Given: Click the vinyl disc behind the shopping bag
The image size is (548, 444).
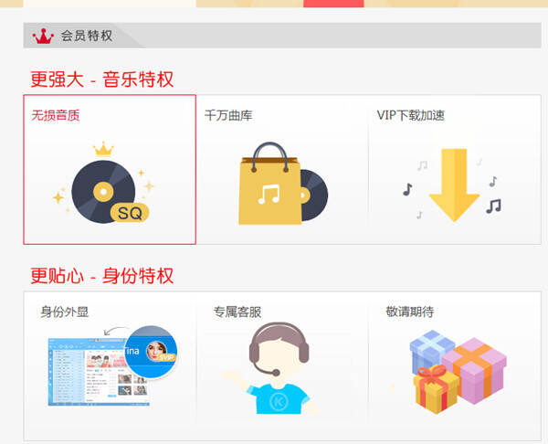Looking at the screenshot, I should coord(314,196).
